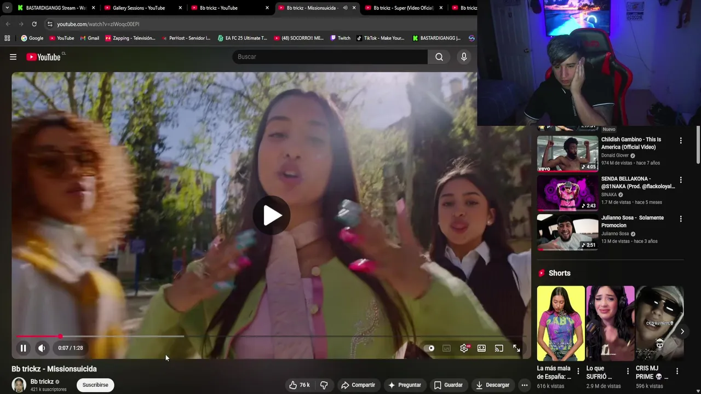Toggle the autoplay switch in player
701x394 pixels.
point(430,348)
